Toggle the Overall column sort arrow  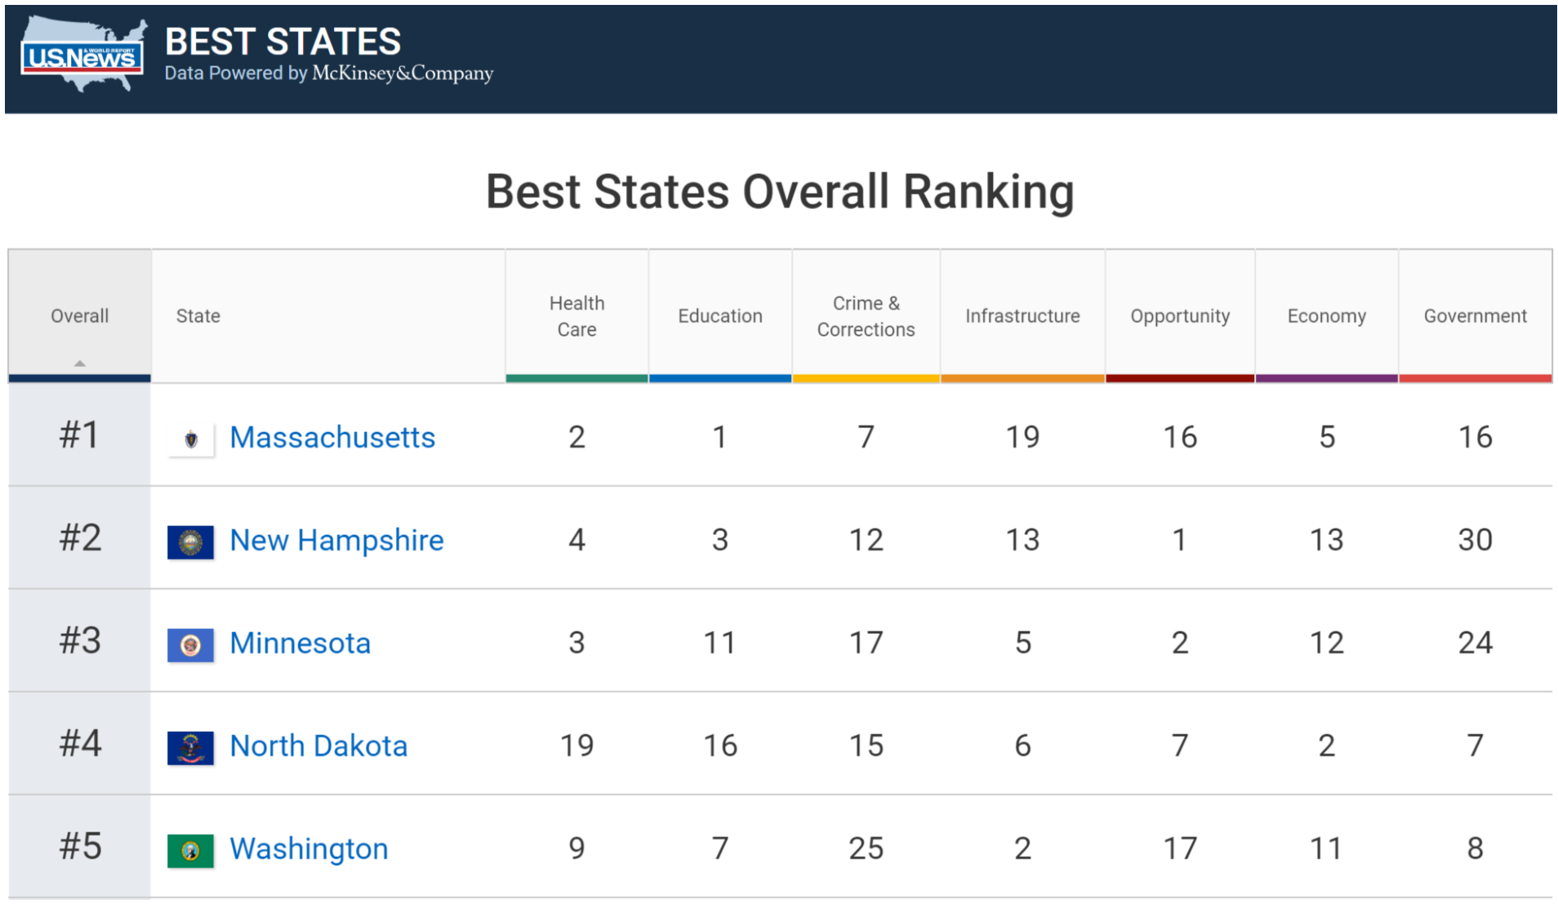coord(79,363)
